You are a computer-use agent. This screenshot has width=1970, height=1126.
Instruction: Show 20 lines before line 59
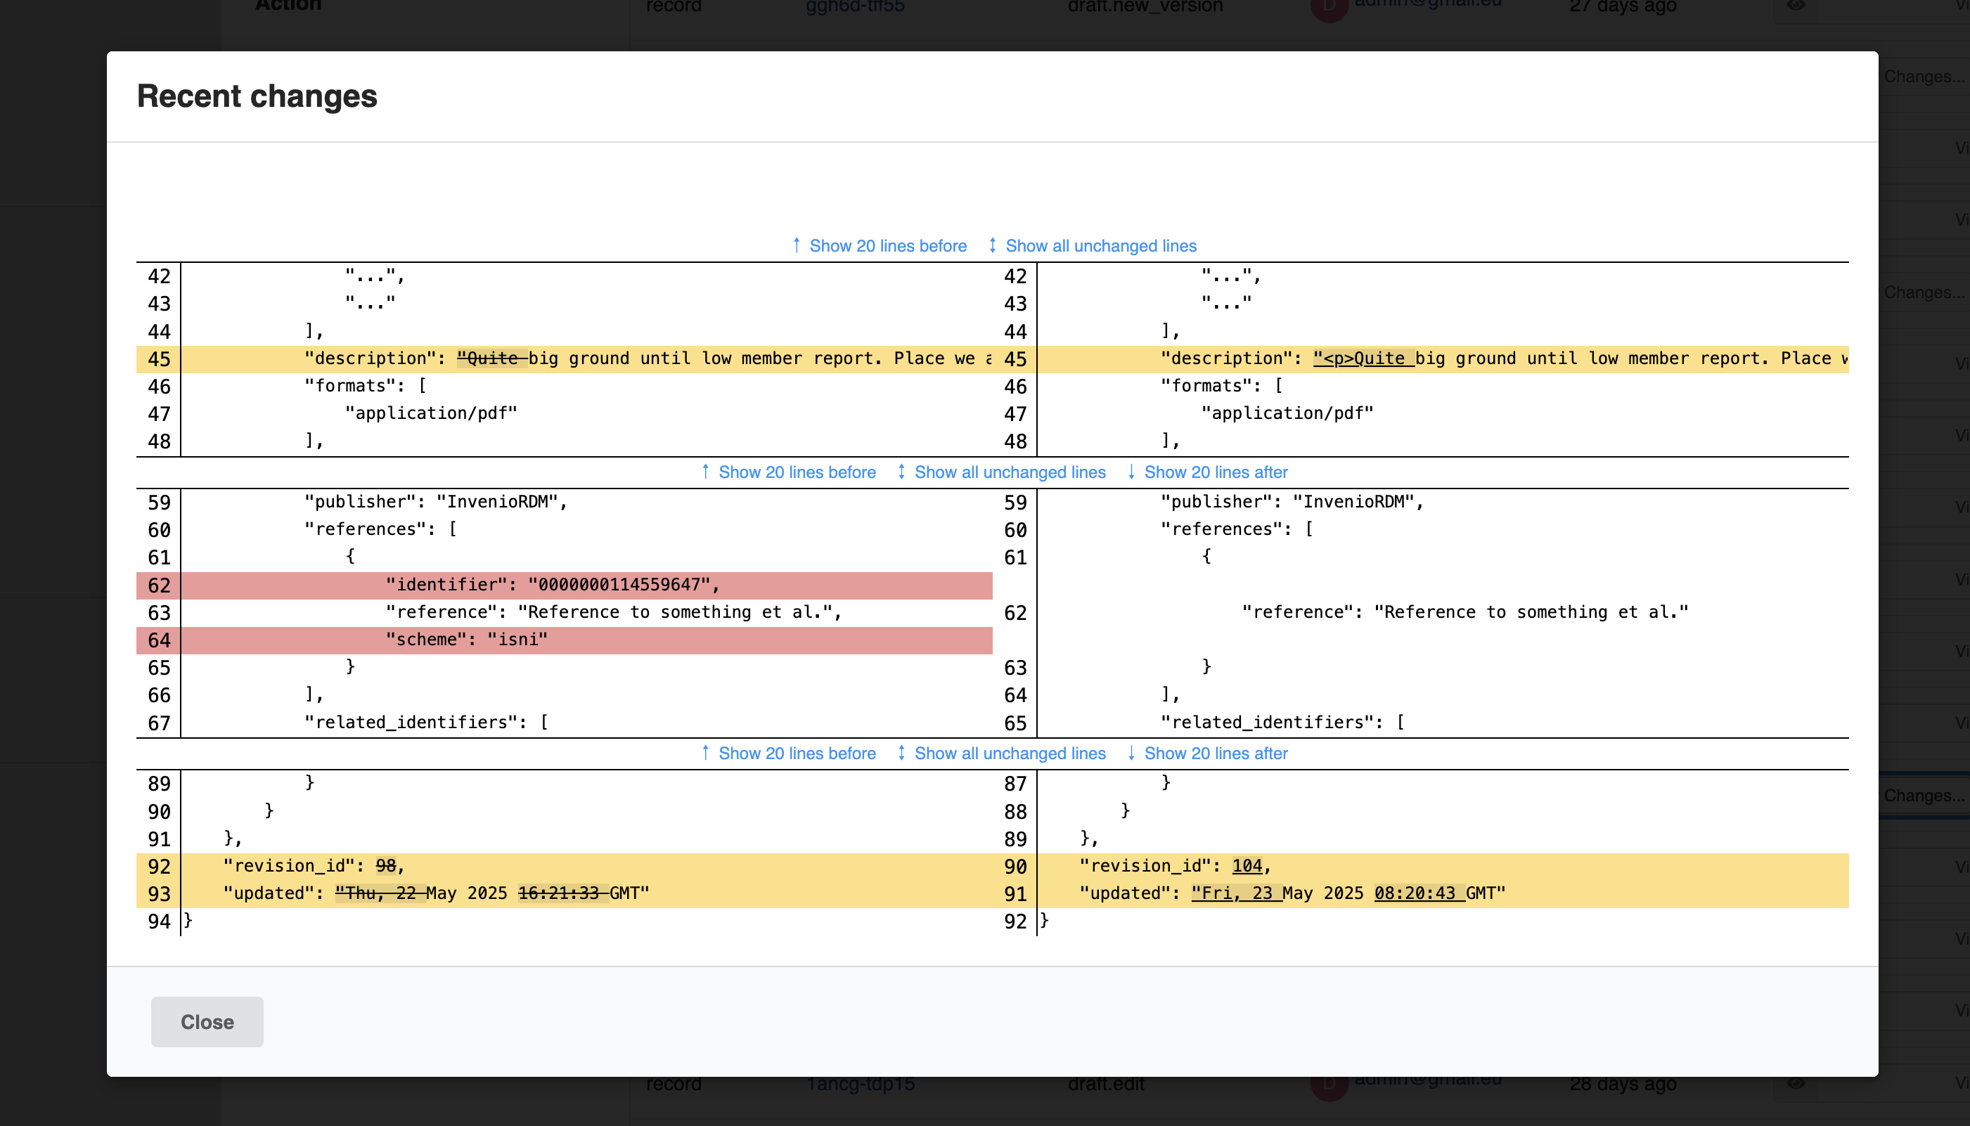pyautogui.click(x=788, y=472)
